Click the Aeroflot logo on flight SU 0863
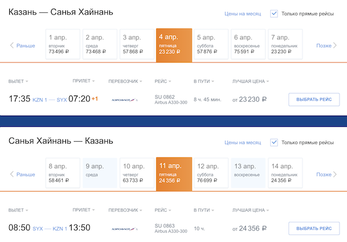This screenshot has height=242, width=347. click(124, 228)
